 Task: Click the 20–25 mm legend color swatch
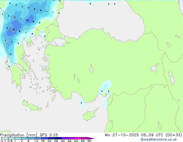point(51,138)
